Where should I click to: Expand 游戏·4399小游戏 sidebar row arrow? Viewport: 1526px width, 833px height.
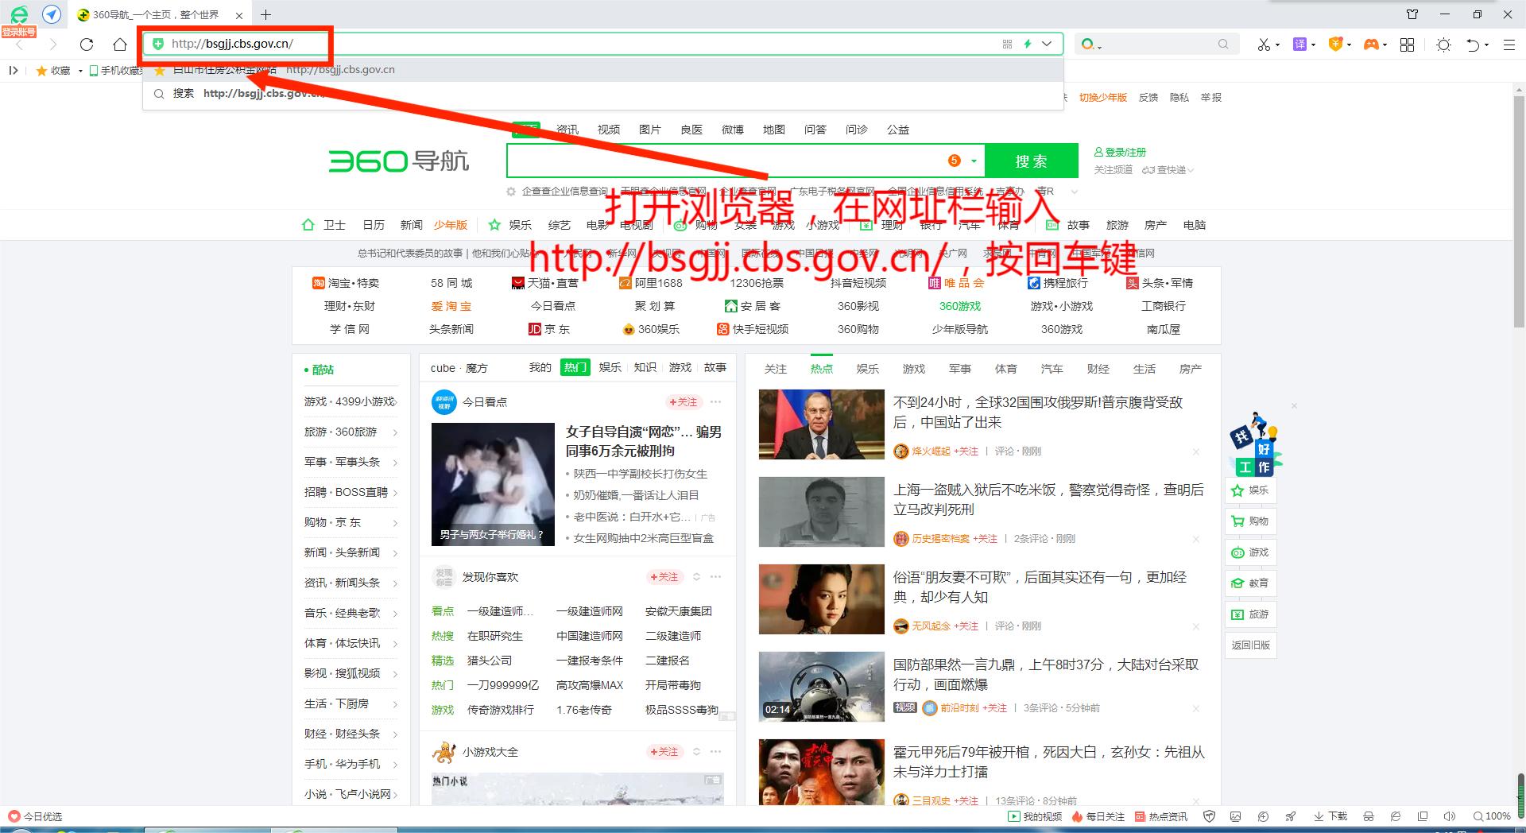pos(396,402)
